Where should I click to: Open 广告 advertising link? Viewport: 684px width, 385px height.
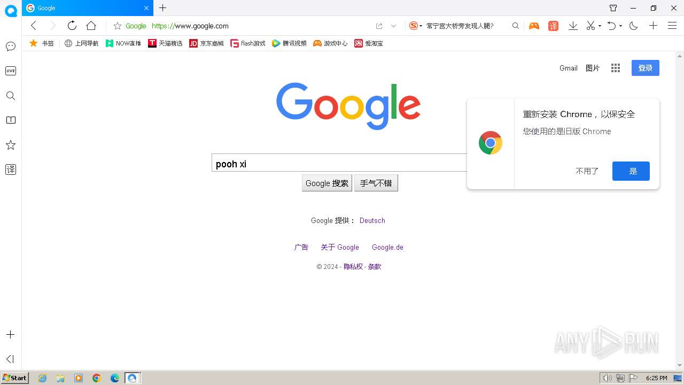(x=301, y=247)
